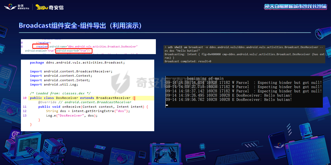Screen dimensions: 331x165
Task: Click the package declaration line
Action: [77, 62]
